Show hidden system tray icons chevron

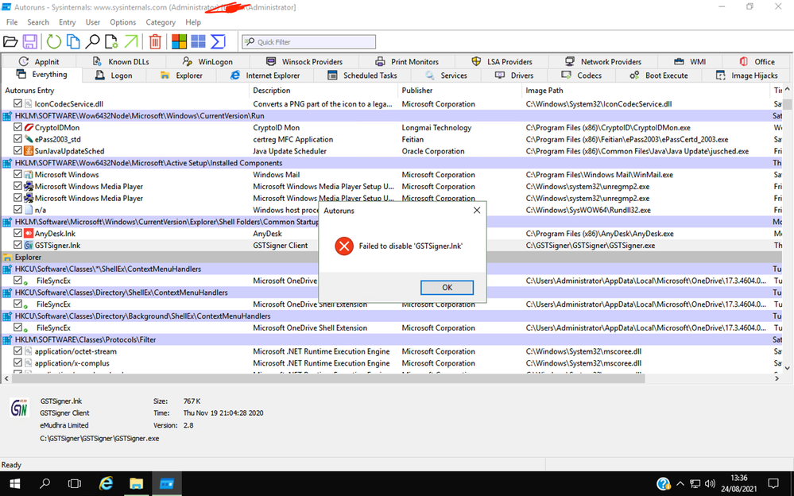[x=680, y=484]
